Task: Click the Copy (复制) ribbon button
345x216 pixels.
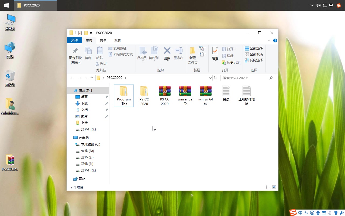Action: click(88, 53)
